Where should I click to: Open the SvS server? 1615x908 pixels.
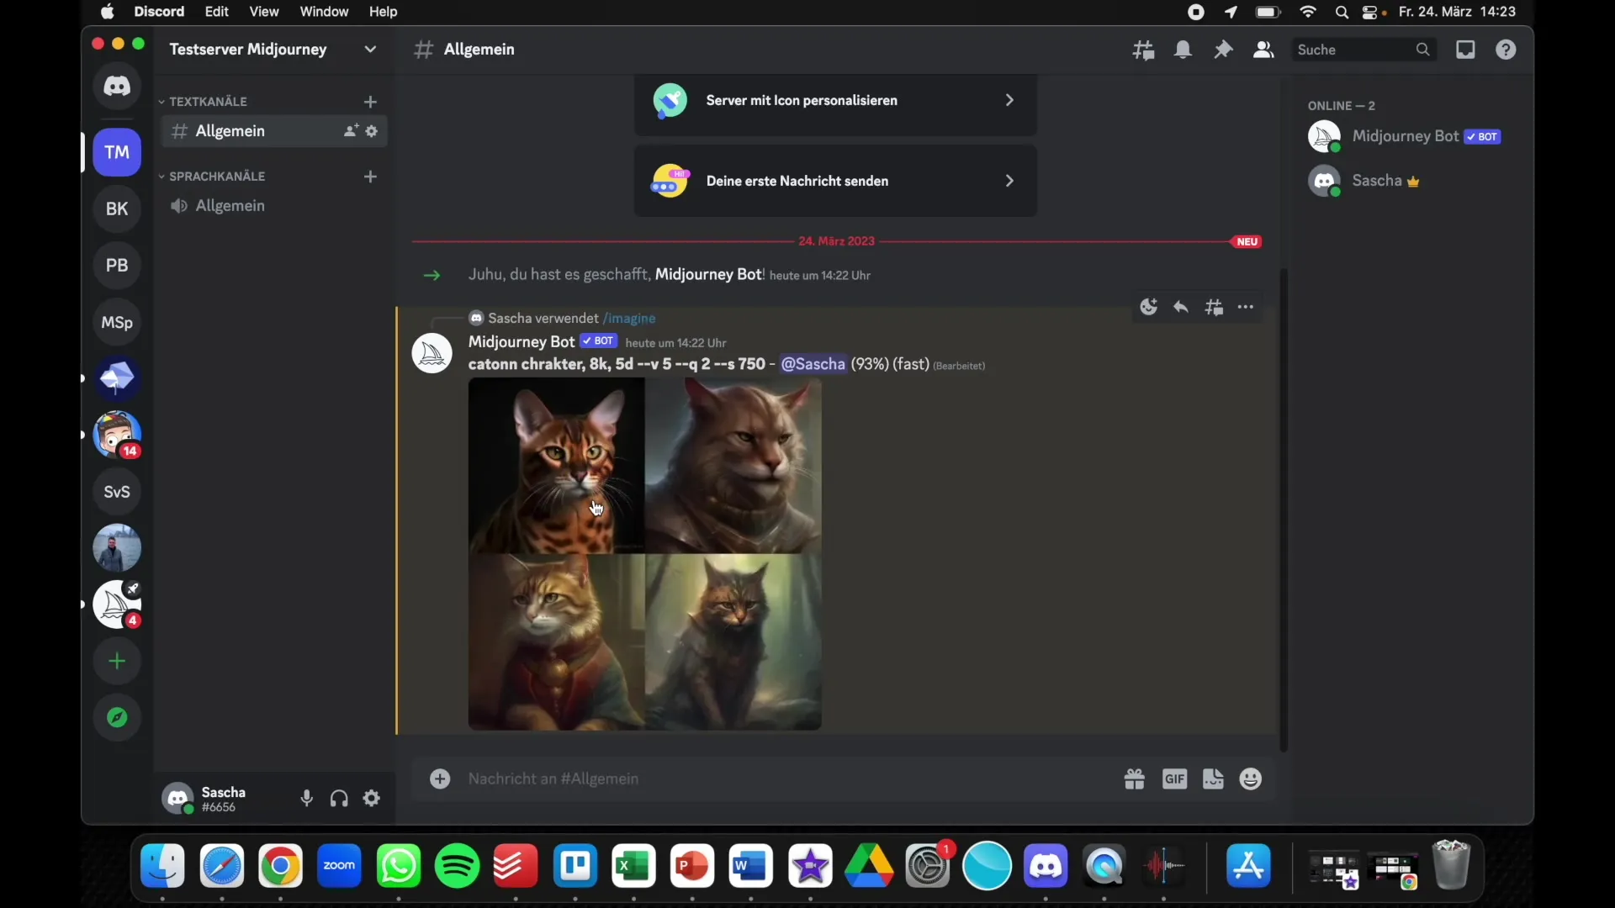click(117, 491)
